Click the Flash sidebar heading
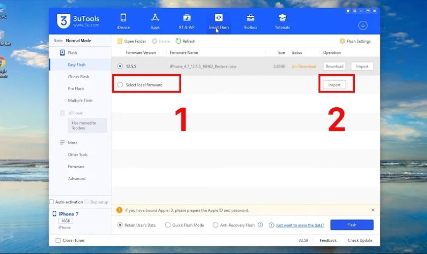The width and height of the screenshot is (427, 254). pos(72,52)
